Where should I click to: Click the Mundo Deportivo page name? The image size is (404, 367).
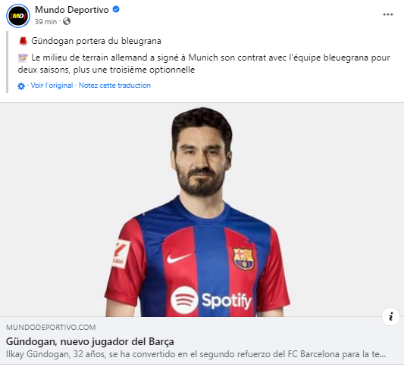(x=72, y=10)
